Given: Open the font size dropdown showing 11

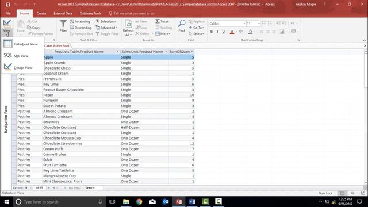Looking at the screenshot, I should pos(259,24).
